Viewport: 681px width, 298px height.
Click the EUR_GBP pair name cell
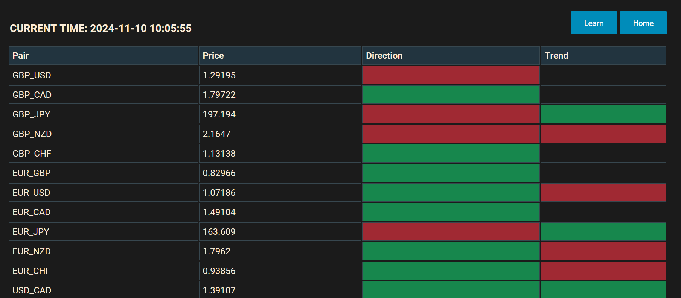[32, 173]
